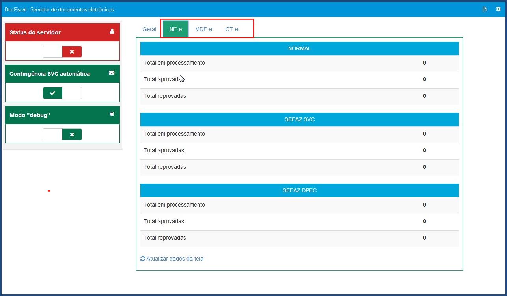
Task: Click Total aprovadas under NORMAL
Action: [164, 79]
